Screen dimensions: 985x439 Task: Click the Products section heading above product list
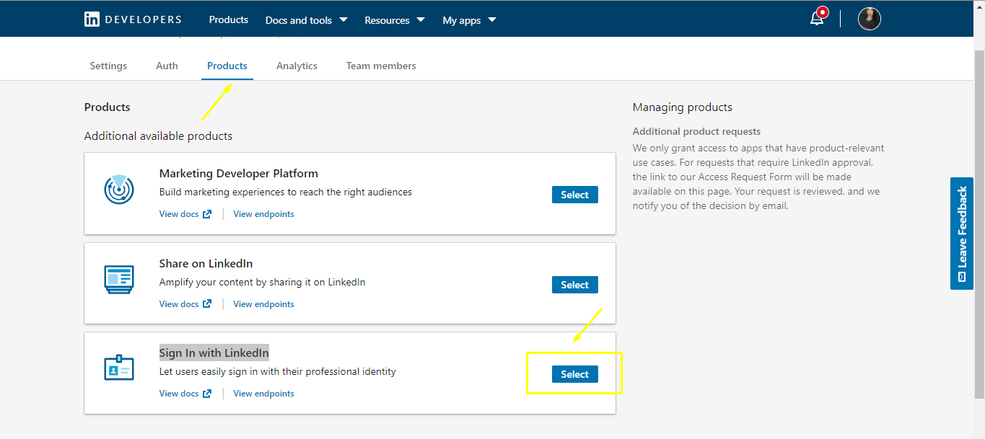(108, 107)
